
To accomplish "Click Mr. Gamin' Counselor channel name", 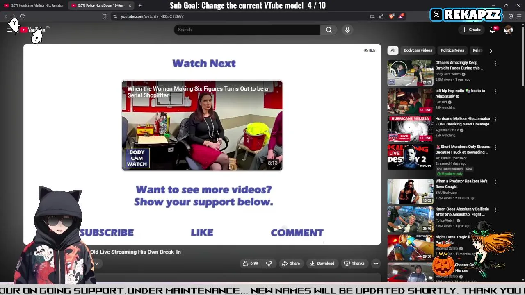I will [451, 158].
